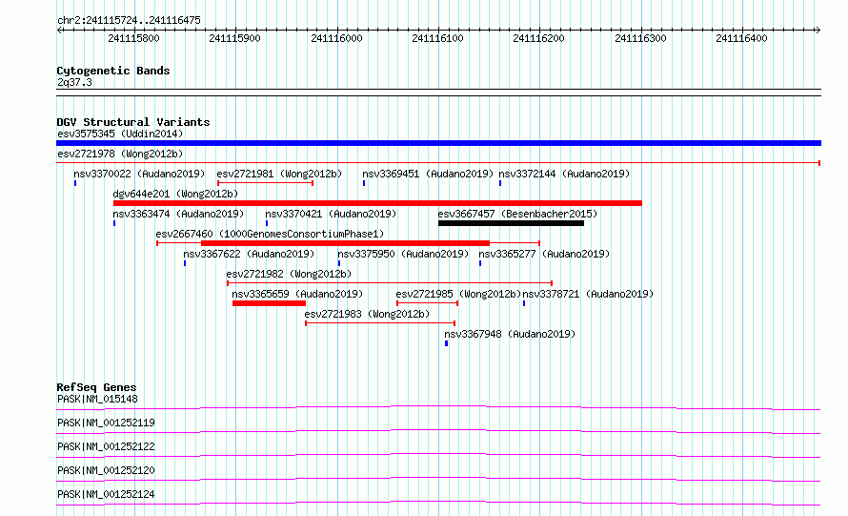Click nsv3367948 blue variant marker
This screenshot has height=516, width=848.
(446, 343)
